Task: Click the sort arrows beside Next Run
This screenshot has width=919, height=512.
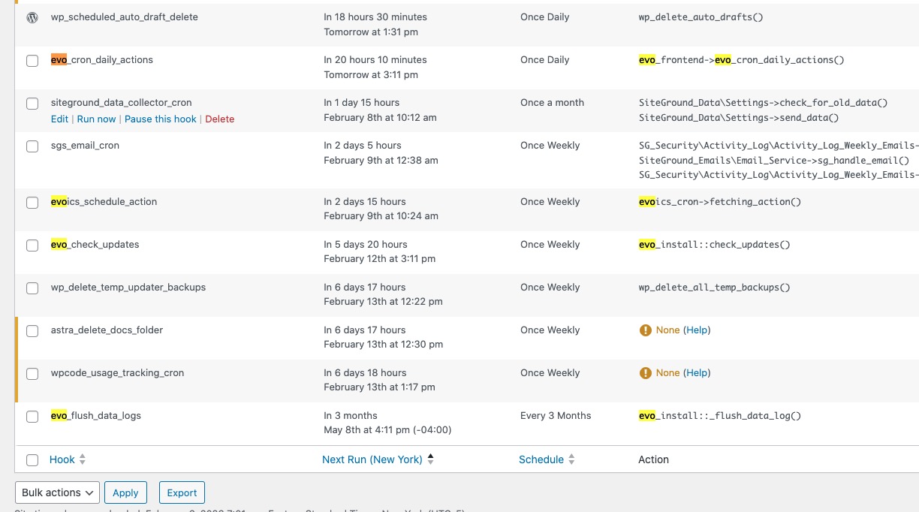Action: pyautogui.click(x=431, y=459)
